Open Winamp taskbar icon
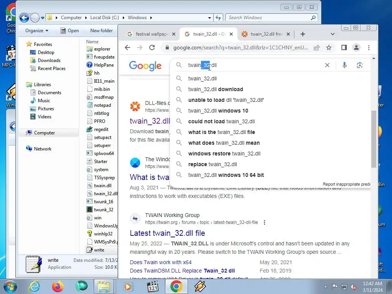 pos(200,286)
